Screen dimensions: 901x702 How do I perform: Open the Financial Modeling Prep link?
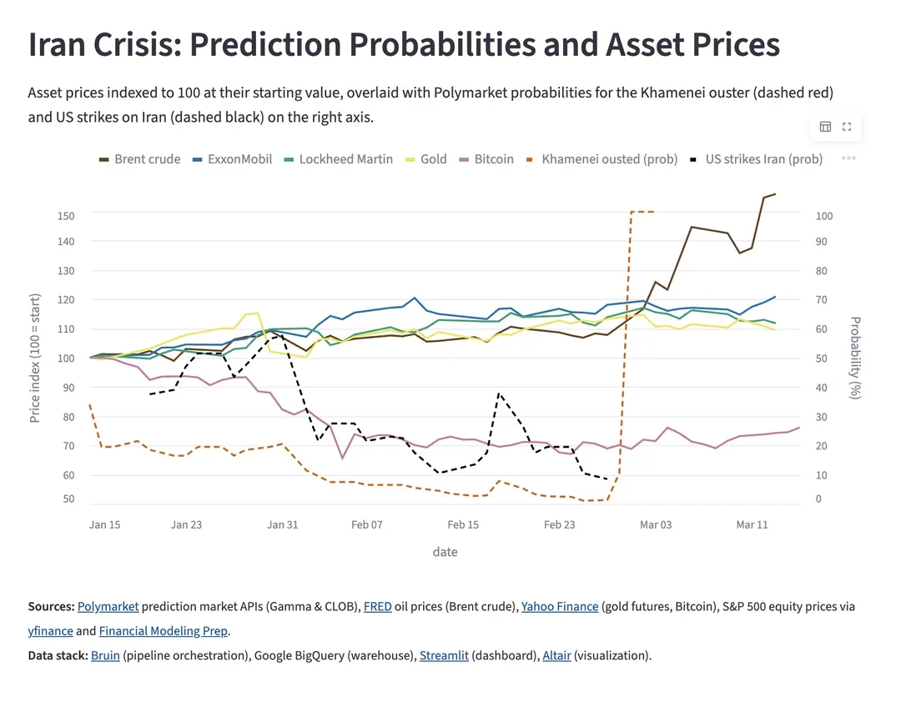(x=163, y=631)
